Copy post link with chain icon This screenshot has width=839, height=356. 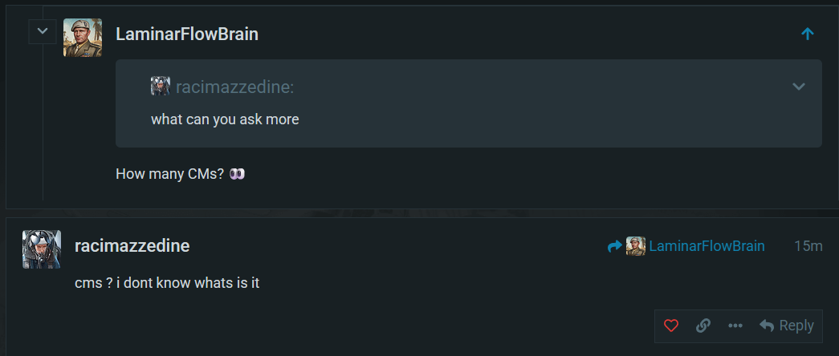pos(703,326)
